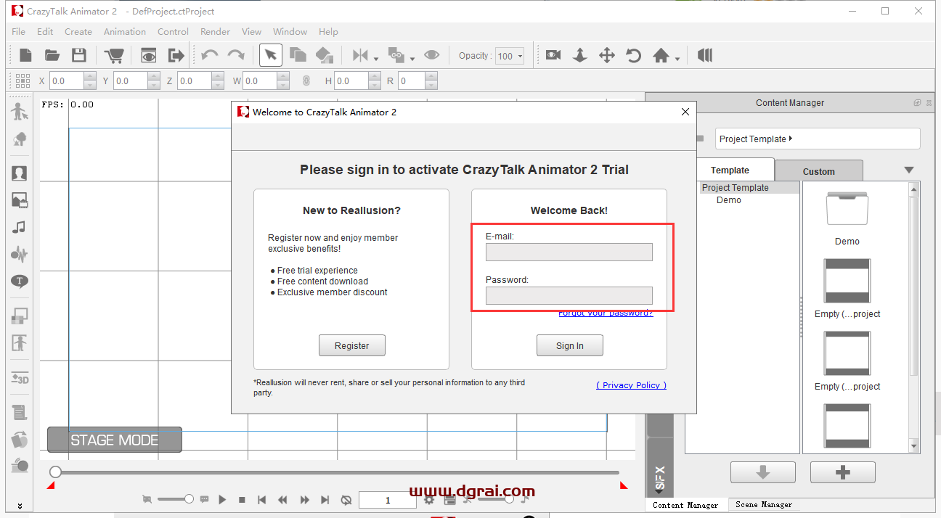Open the Animation menu
The height and width of the screenshot is (518, 941).
click(125, 31)
